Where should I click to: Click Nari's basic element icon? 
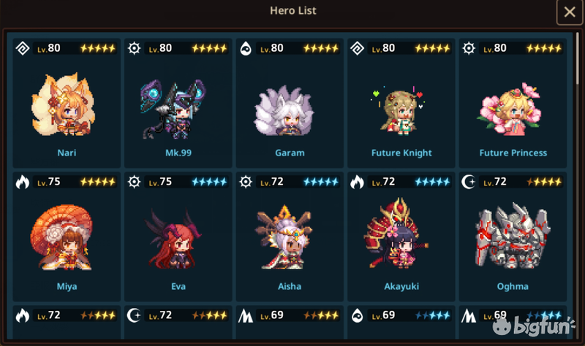pyautogui.click(x=23, y=48)
